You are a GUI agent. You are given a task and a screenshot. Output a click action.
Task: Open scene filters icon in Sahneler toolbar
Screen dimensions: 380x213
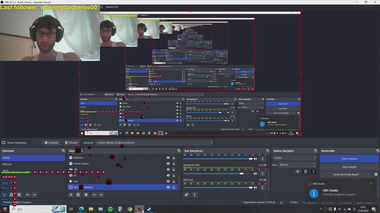tap(19, 195)
